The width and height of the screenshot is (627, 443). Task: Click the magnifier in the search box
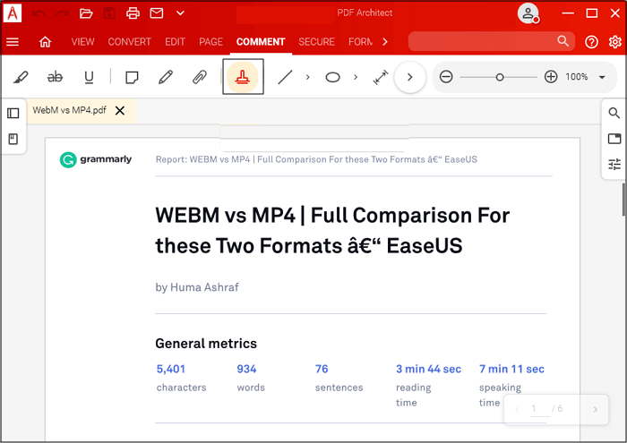(563, 41)
